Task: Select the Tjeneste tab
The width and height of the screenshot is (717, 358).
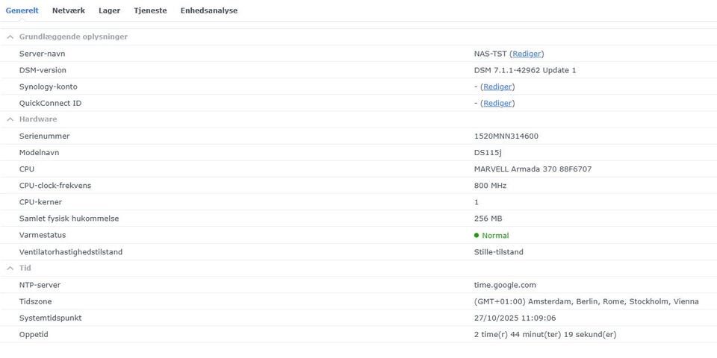Action: click(x=150, y=10)
